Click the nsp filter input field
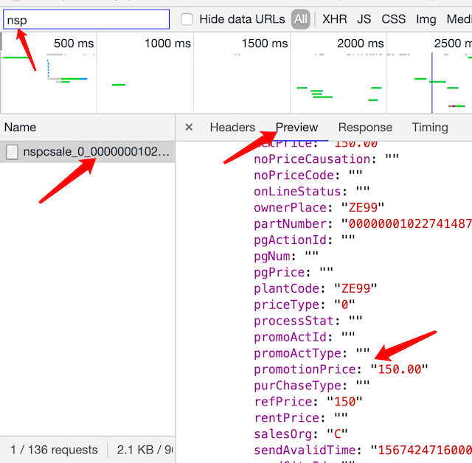The height and width of the screenshot is (463, 472). tap(86, 20)
